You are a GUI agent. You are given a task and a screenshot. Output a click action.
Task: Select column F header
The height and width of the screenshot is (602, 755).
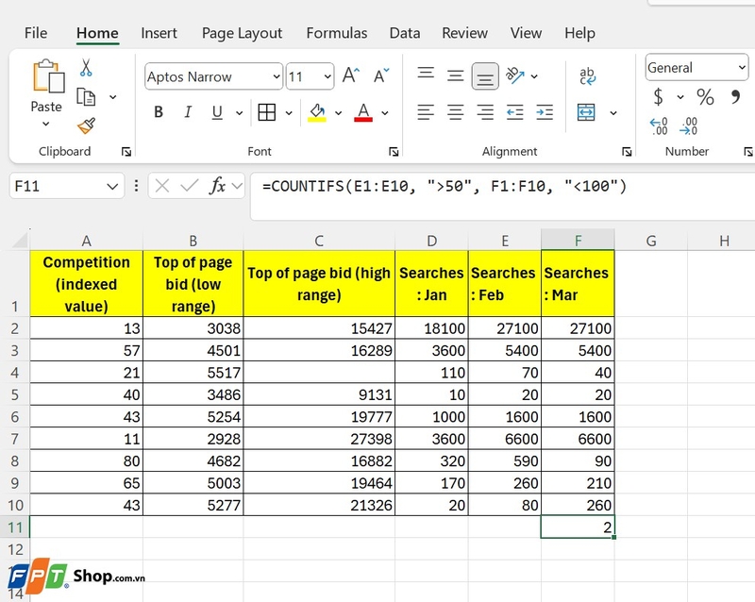578,240
